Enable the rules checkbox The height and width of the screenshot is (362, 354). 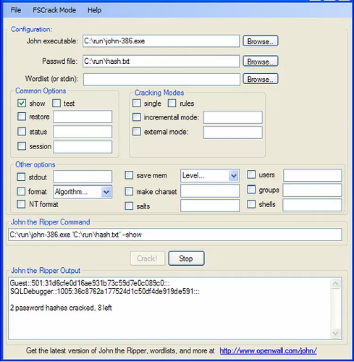click(x=172, y=103)
